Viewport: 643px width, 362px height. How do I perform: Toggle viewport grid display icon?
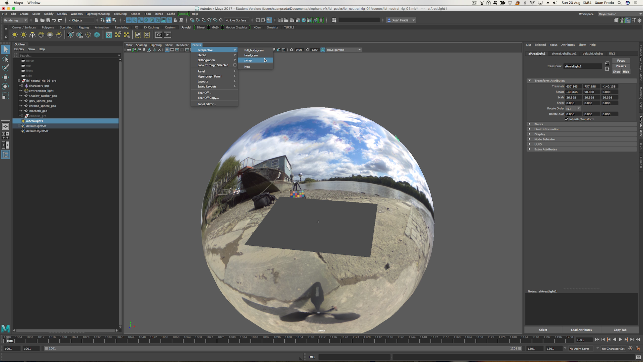click(x=167, y=50)
